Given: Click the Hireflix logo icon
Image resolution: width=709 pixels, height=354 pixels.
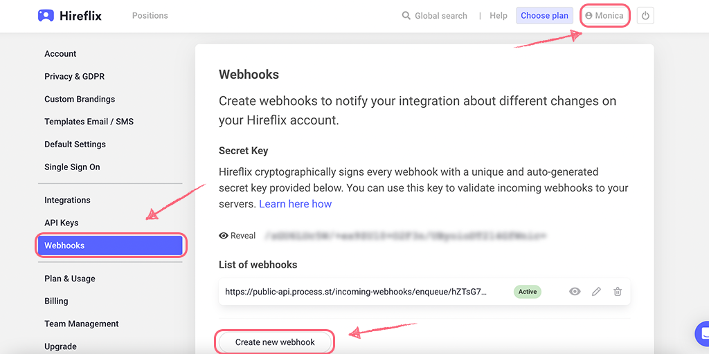Looking at the screenshot, I should pyautogui.click(x=46, y=16).
